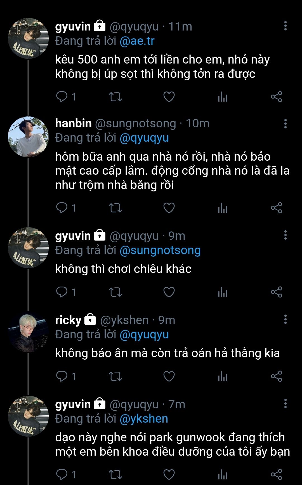Reply to gyuvin's 'chơi chiêu khác' tweet
302x485 pixels.
(x=62, y=292)
